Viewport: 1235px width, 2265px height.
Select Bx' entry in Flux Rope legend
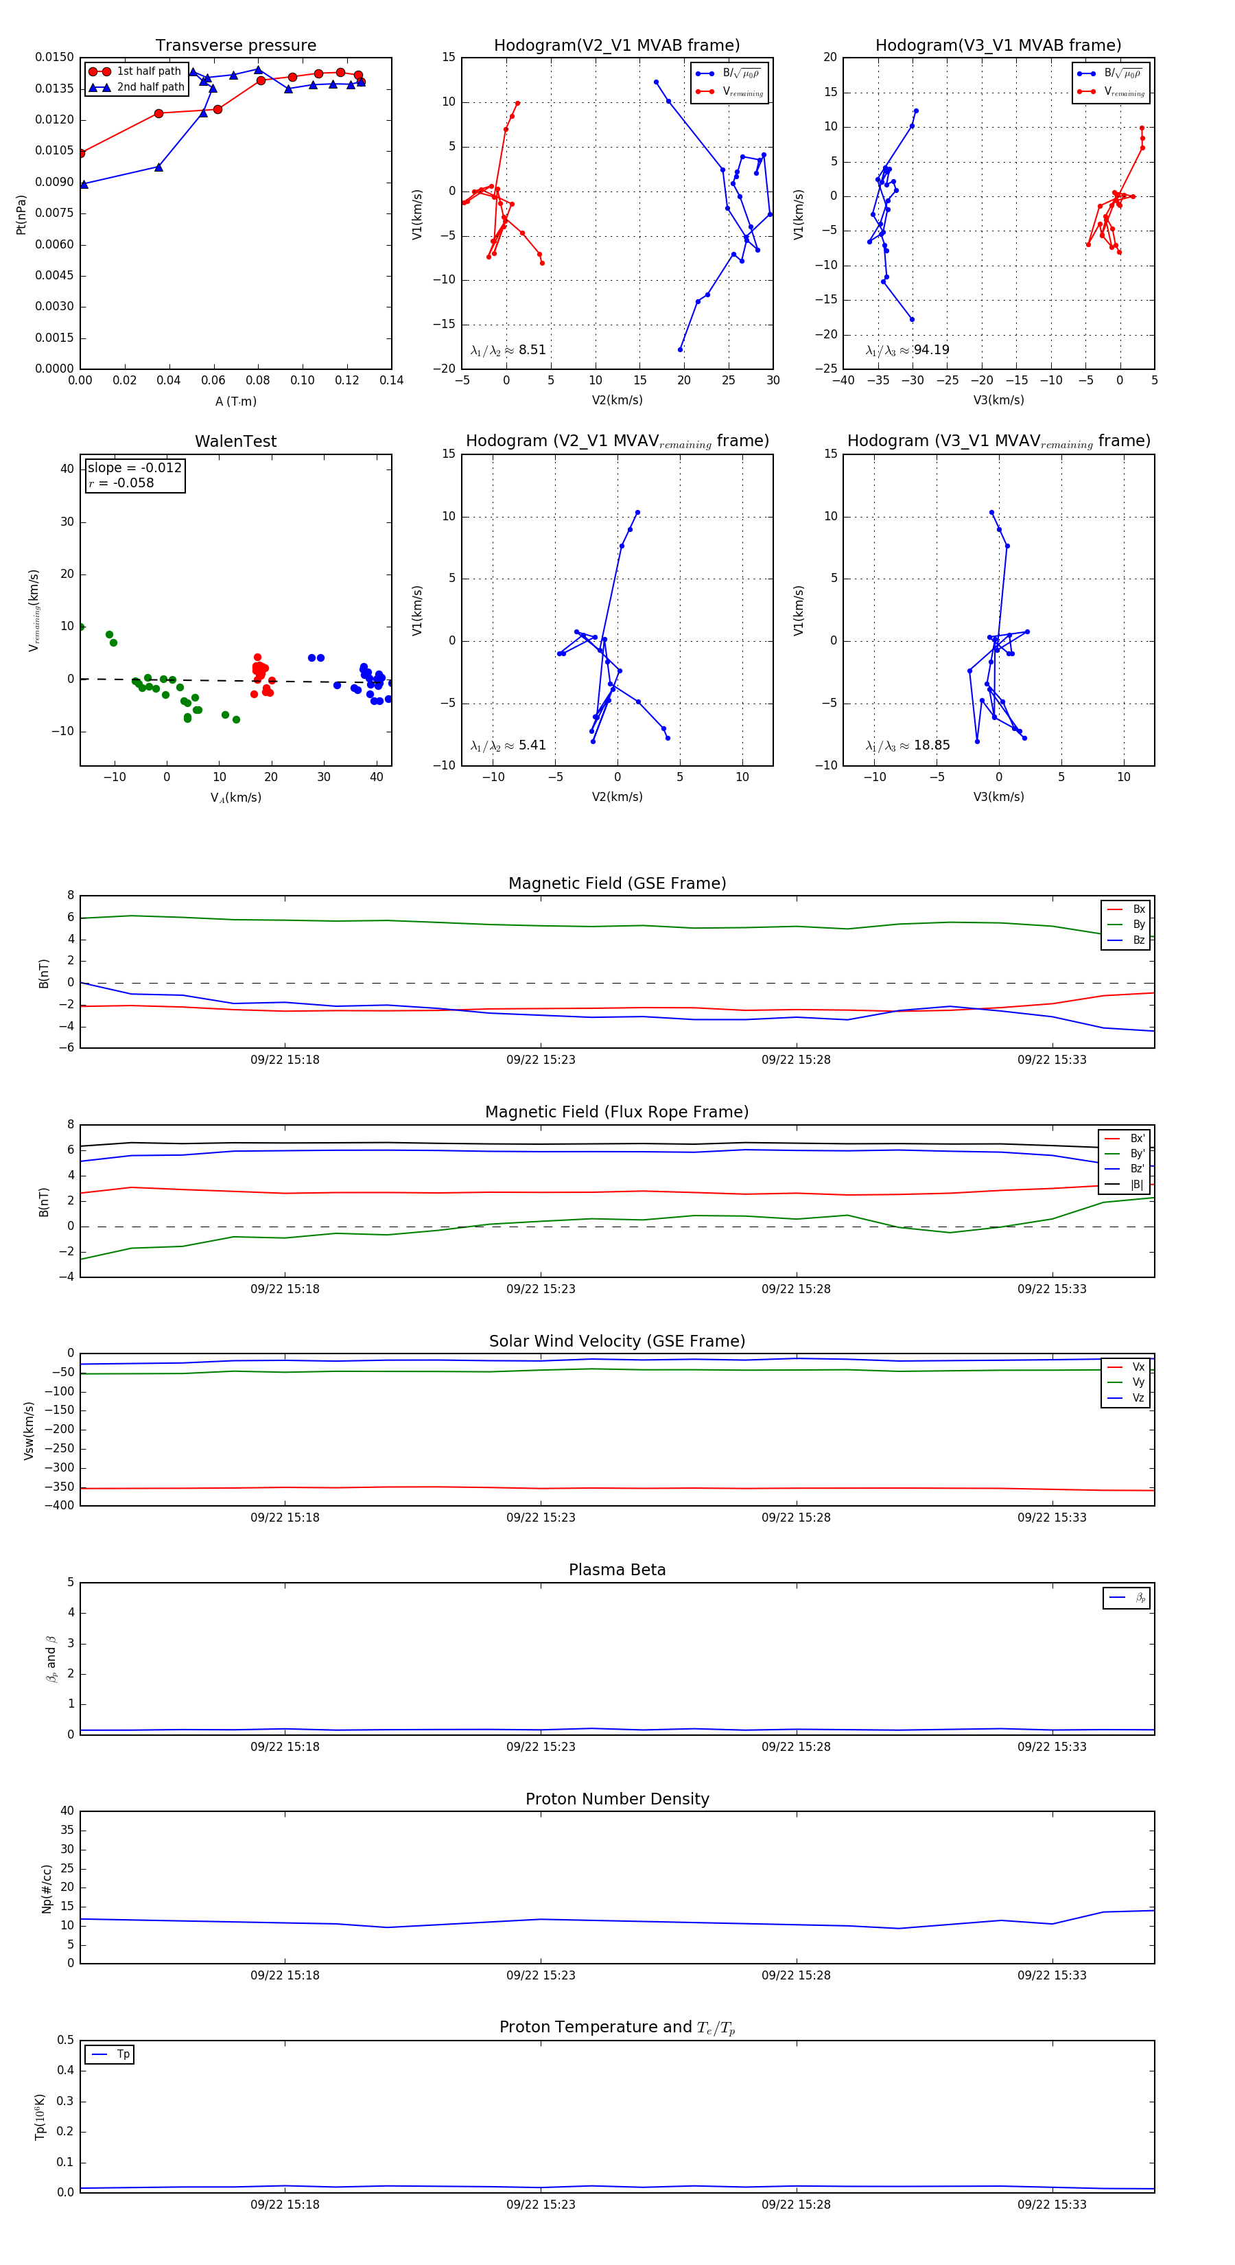click(x=1125, y=1138)
